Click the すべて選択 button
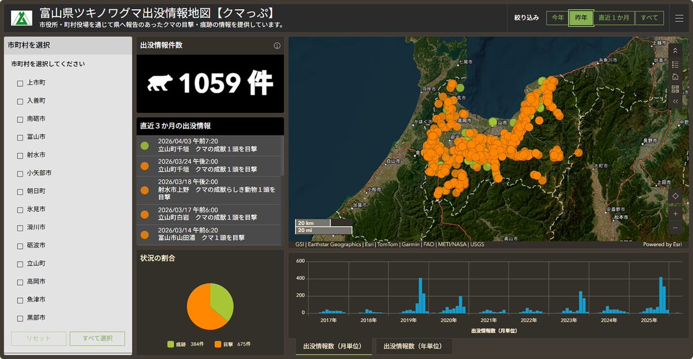The height and width of the screenshot is (359, 693). pyautogui.click(x=98, y=339)
